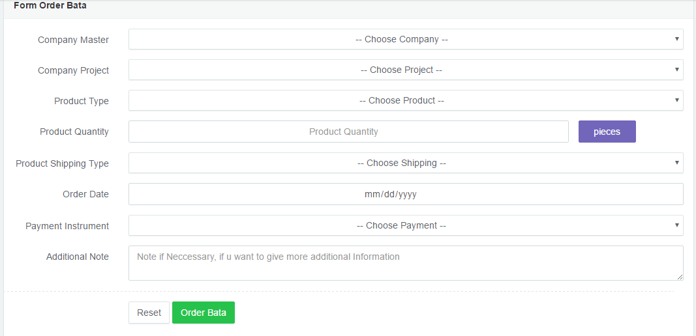Click the Order Date mm/dd/yyyy field
This screenshot has width=696, height=336.
405,194
